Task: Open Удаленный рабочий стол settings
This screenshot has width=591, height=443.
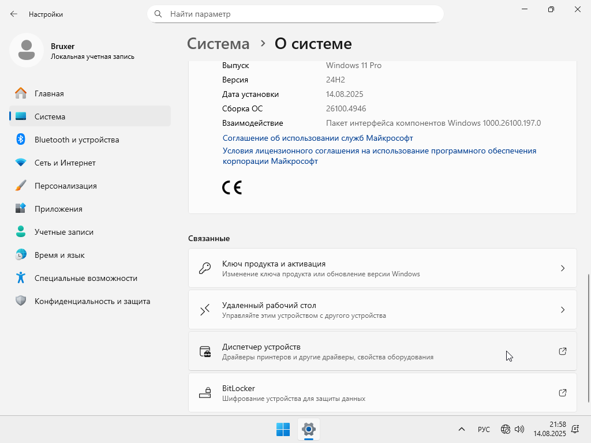Action: [x=382, y=310]
